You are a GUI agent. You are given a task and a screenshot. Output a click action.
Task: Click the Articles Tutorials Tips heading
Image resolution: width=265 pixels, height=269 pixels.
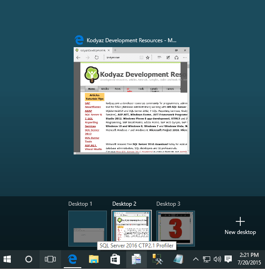tap(95, 97)
